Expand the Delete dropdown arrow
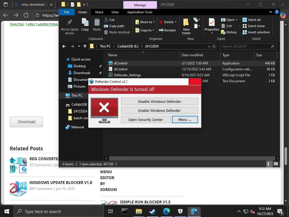This screenshot has width=289, height=217. [176, 22]
